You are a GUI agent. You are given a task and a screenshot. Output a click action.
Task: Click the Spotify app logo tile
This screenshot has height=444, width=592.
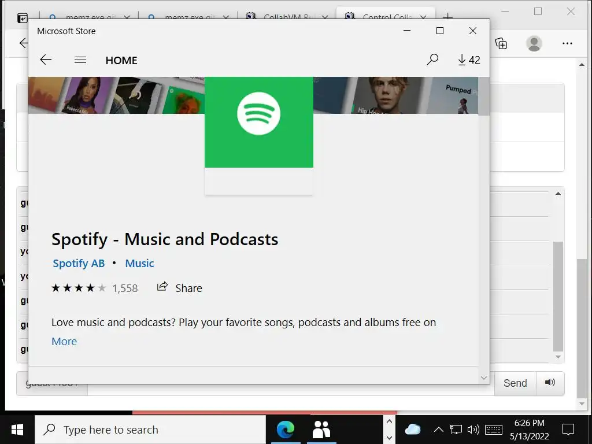click(258, 122)
